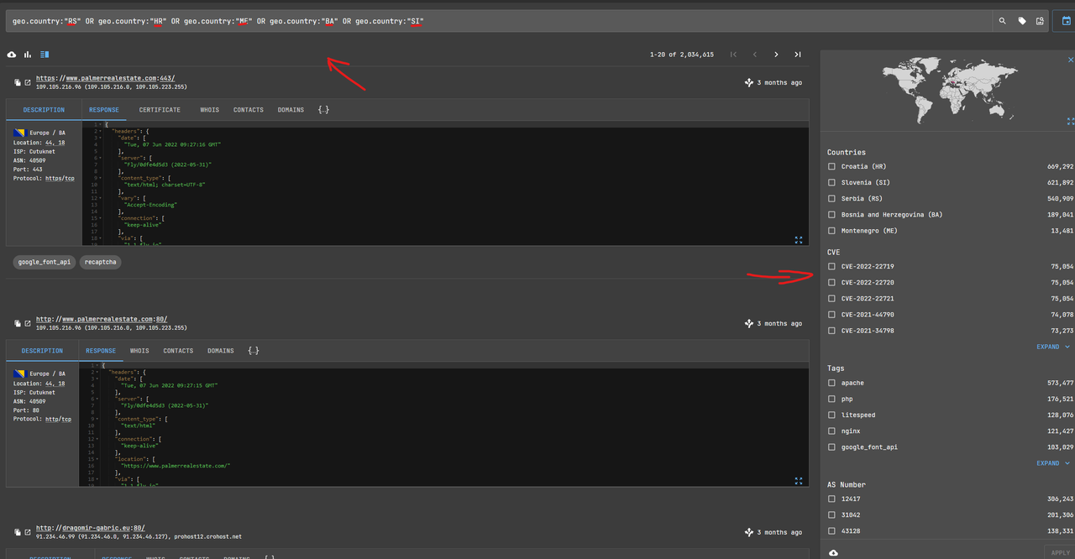Open the http://www.palmerrealestate.com:80/ link

[x=102, y=319]
